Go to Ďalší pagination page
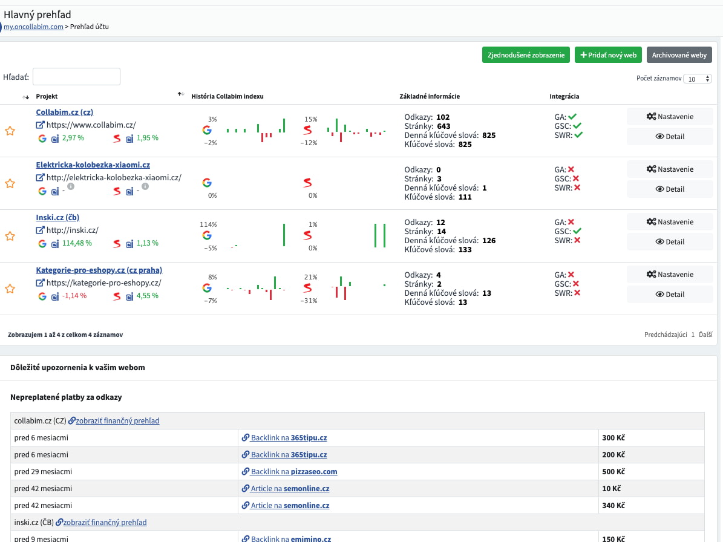The width and height of the screenshot is (723, 542). tap(705, 335)
